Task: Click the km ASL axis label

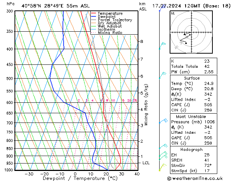Action: 143,6
